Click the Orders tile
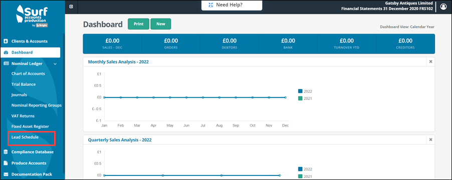This screenshot has height=180, width=452. pos(171,43)
